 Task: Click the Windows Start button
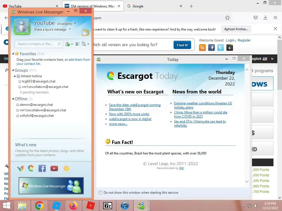[7, 206]
